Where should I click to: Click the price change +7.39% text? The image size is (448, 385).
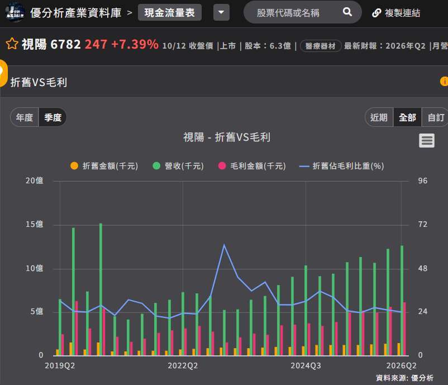pos(135,44)
